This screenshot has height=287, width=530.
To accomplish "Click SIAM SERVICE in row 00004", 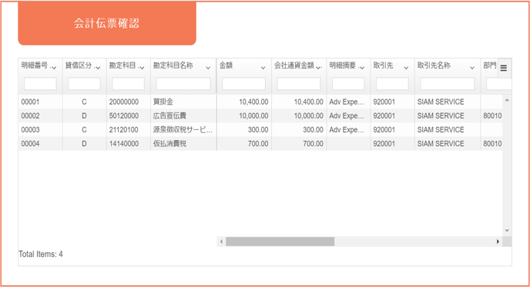I will tap(441, 143).
